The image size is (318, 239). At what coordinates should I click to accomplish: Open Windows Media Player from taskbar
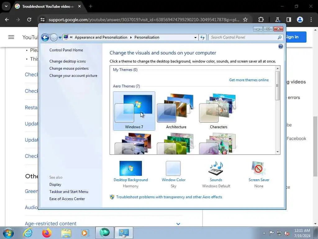tap(85, 233)
